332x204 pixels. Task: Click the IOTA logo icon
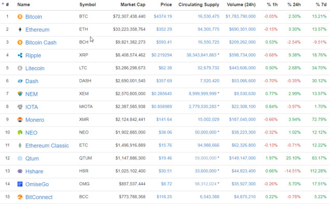(x=20, y=107)
